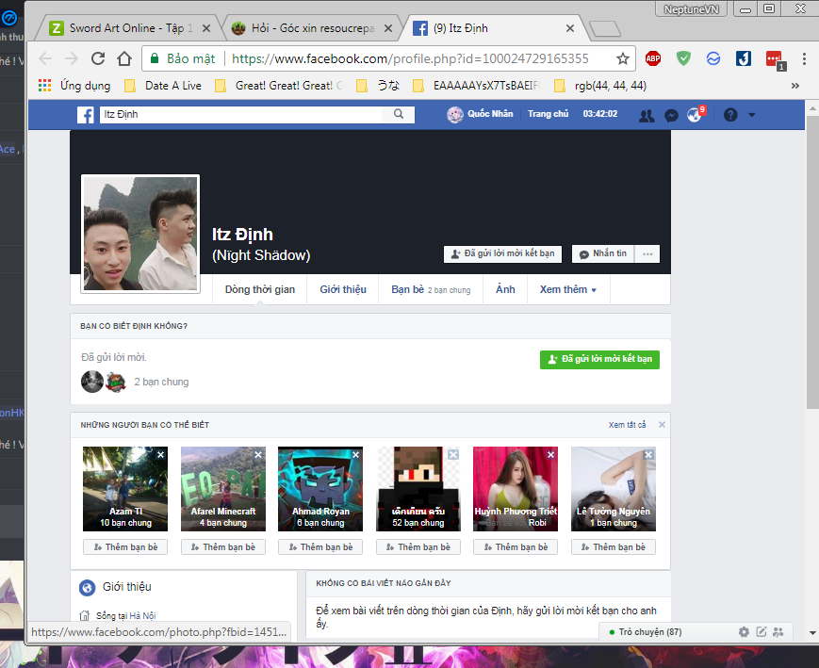Open account menu dropdown arrow
The image size is (819, 668).
[x=752, y=115]
